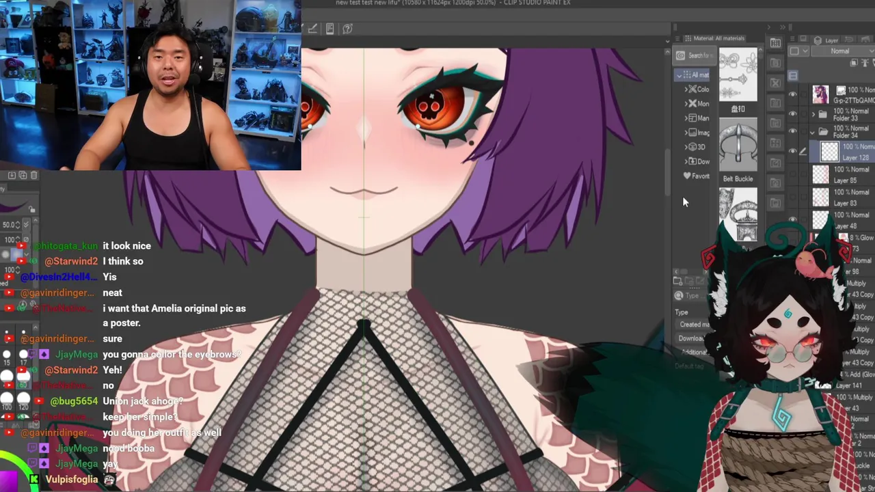Toggle the lock box next to G-p-2TTbQAMC layer
The height and width of the screenshot is (492, 875).
[803, 94]
